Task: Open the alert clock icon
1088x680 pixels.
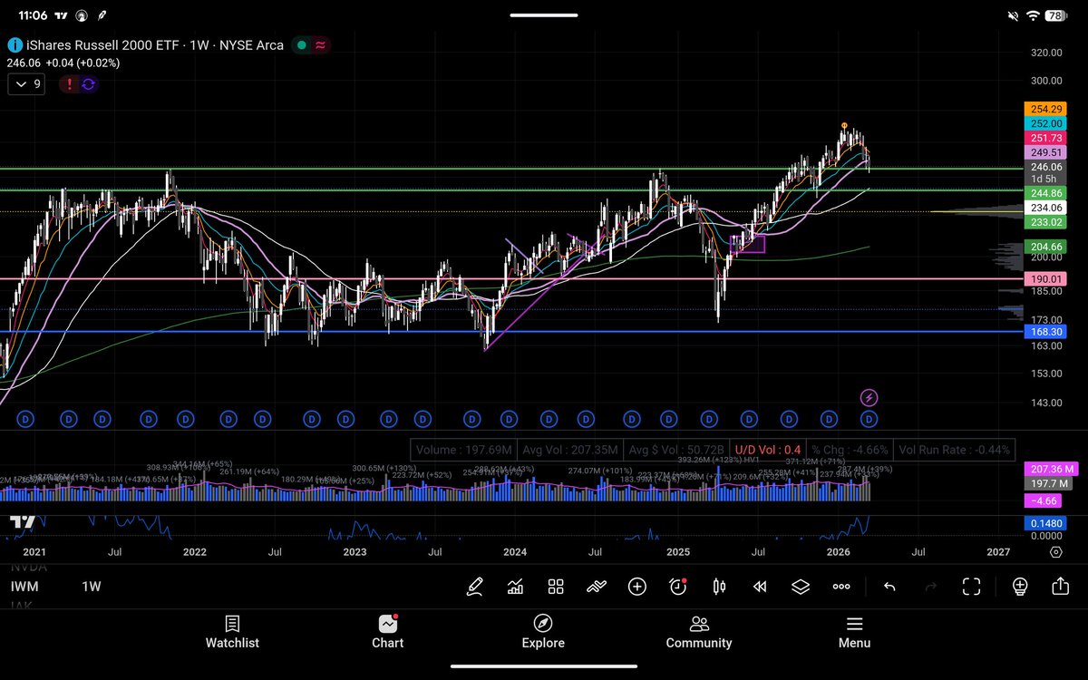Action: tap(678, 587)
